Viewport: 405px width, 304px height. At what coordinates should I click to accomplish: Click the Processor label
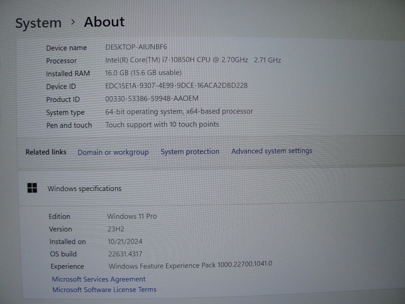click(x=61, y=61)
